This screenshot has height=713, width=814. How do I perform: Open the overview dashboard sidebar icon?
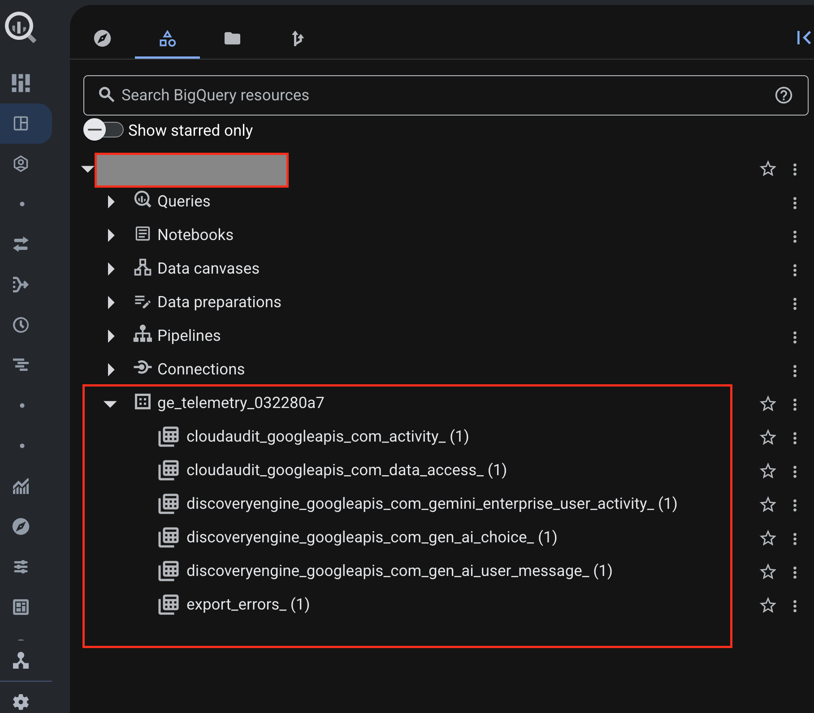tap(21, 83)
